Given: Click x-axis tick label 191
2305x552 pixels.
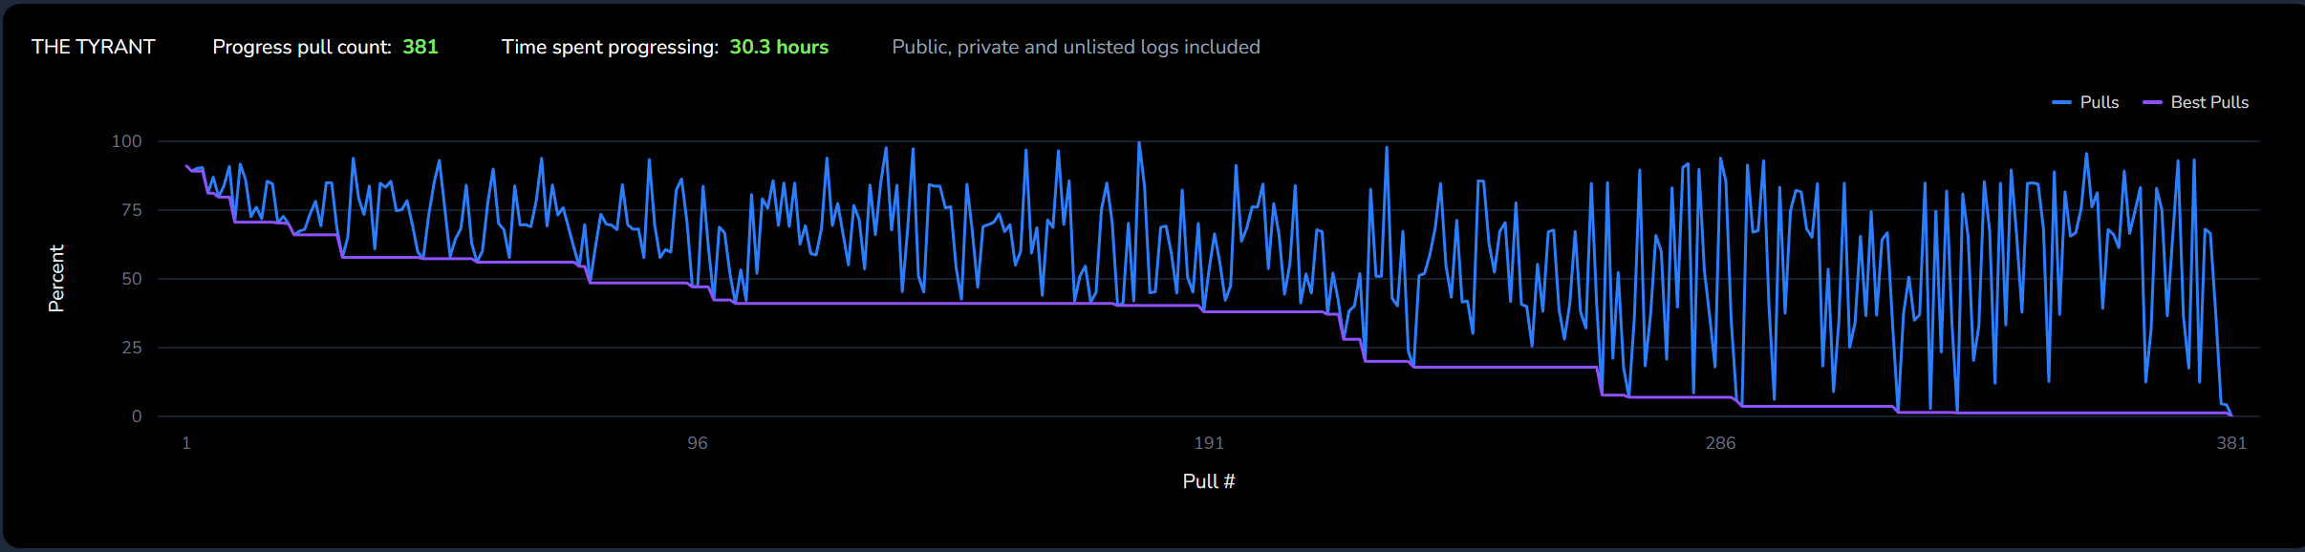Looking at the screenshot, I should [1209, 443].
